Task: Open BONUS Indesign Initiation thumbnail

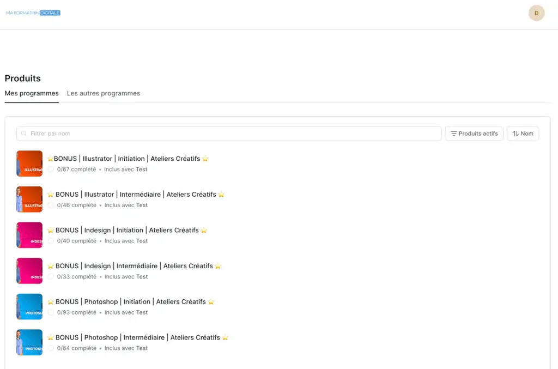Action: pos(29,235)
